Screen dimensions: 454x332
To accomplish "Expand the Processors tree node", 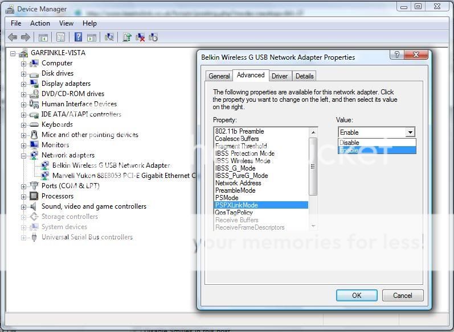I will [x=24, y=196].
